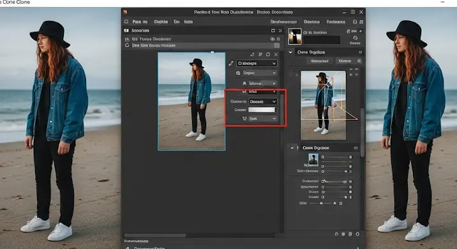Viewport: 457px width, 249px height.
Task: Toggle the gray square on the 'Bee tias Dontu' row
Action: coord(277,45)
